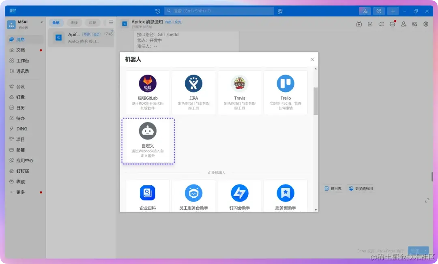Click the dialog scroll up arrow

[x=316, y=69]
